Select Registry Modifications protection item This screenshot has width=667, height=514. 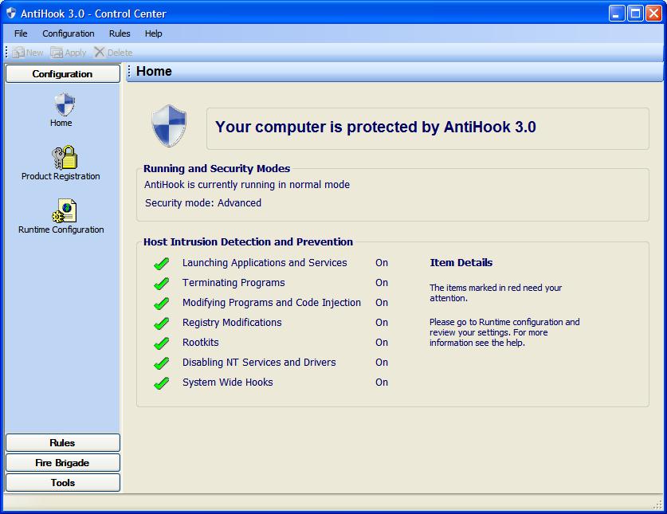click(232, 323)
